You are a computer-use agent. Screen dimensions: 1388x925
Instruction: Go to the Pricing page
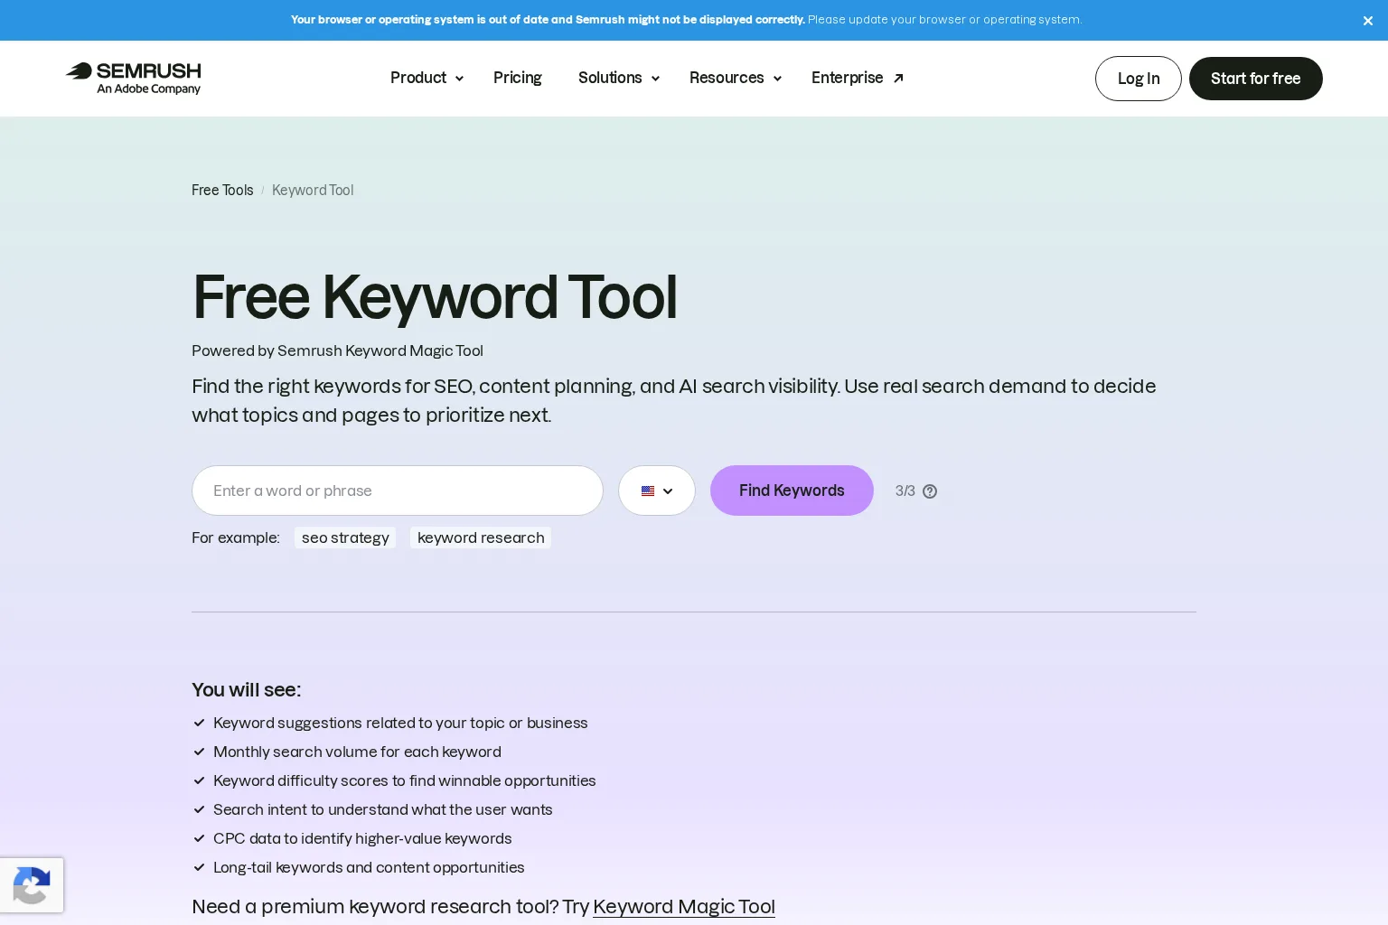(518, 78)
